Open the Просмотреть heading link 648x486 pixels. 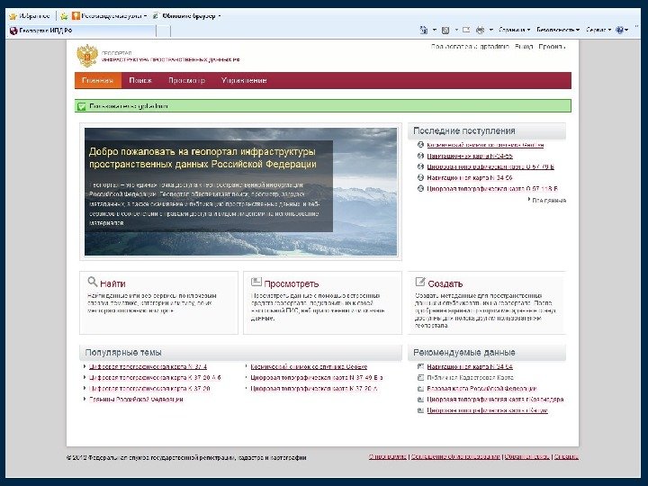(292, 283)
